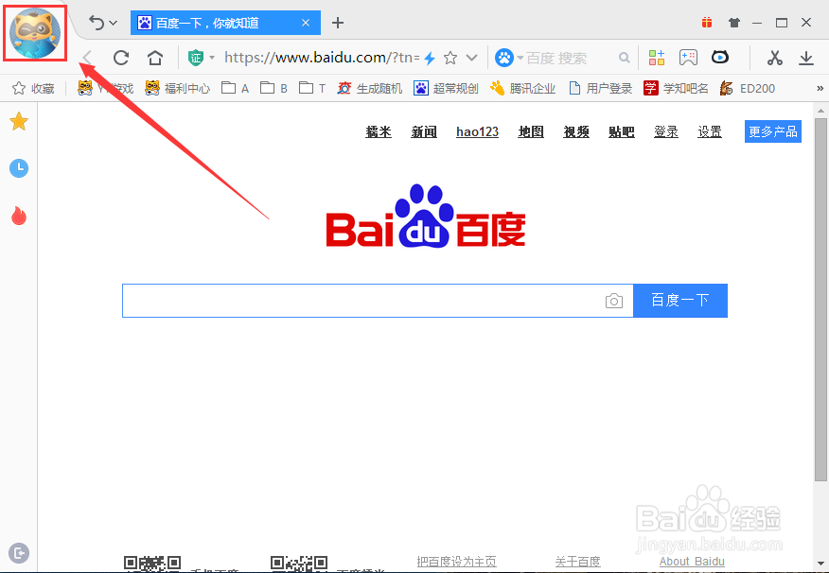
Task: Bookmark page with the star icon
Action: click(x=450, y=58)
